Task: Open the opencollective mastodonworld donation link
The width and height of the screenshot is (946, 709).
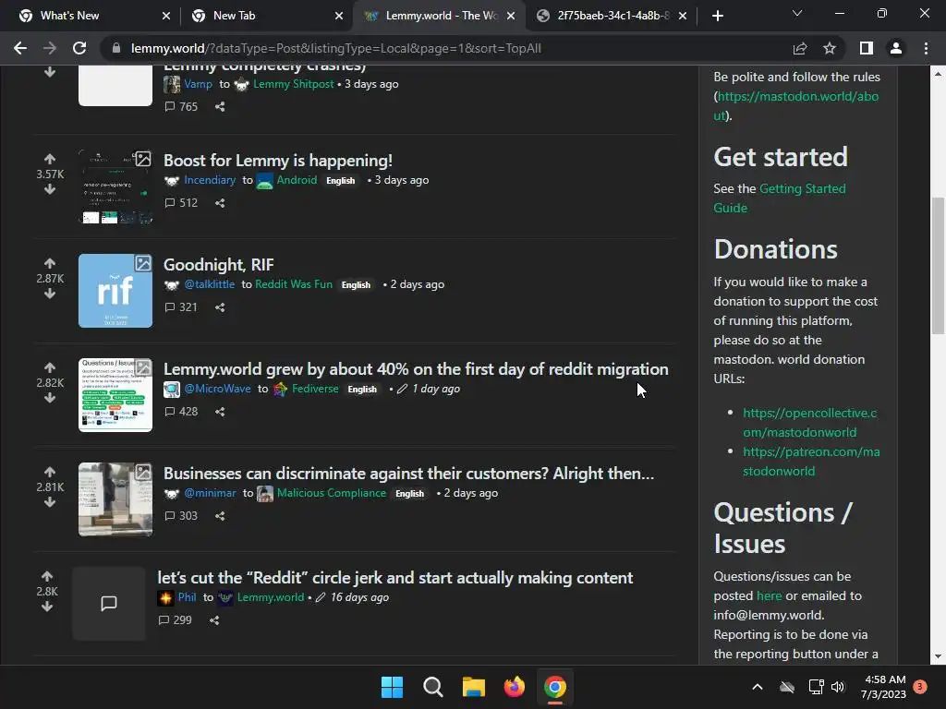Action: [809, 423]
